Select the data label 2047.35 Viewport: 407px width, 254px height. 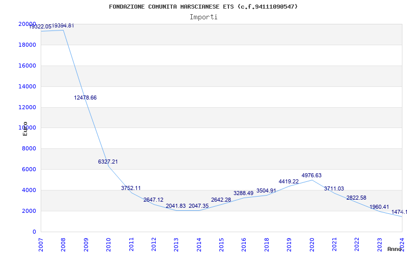[x=198, y=206]
